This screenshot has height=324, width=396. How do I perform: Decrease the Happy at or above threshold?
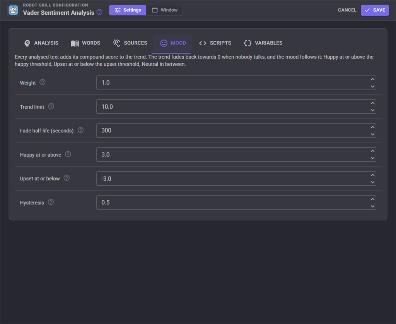(x=372, y=158)
